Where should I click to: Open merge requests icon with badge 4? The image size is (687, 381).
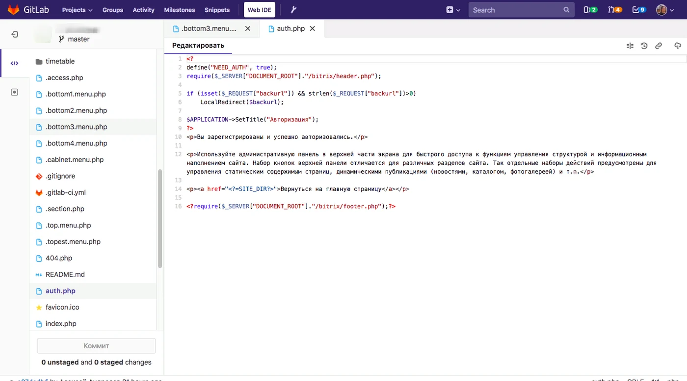pyautogui.click(x=615, y=10)
